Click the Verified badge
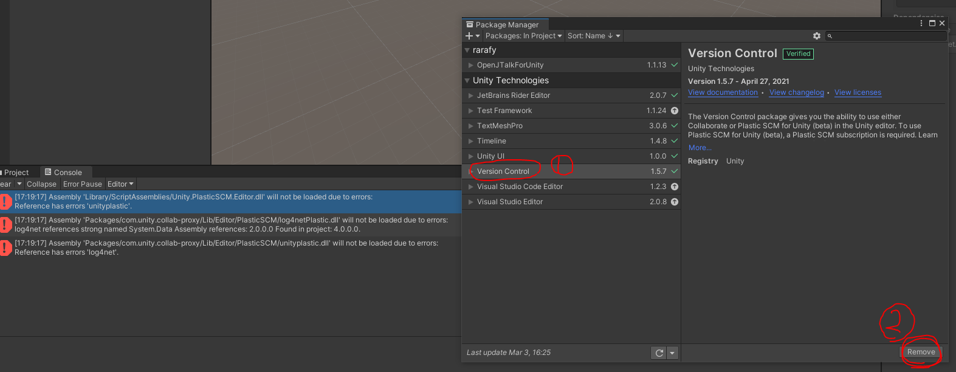956x372 pixels. pos(798,53)
